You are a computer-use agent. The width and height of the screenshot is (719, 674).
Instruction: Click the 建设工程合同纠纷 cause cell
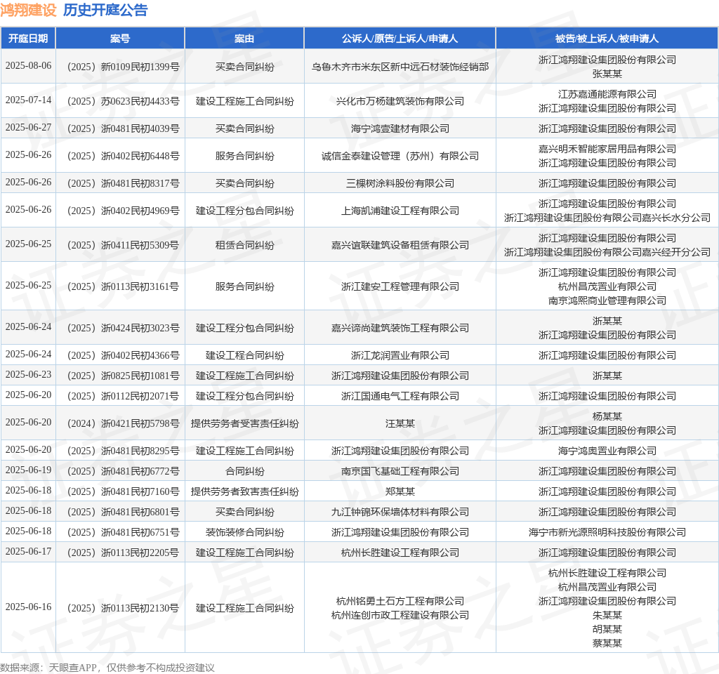click(x=244, y=355)
